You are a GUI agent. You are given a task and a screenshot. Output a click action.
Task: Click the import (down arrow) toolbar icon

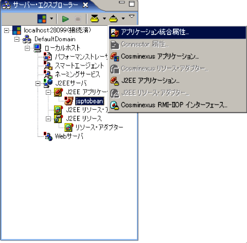[95, 19]
